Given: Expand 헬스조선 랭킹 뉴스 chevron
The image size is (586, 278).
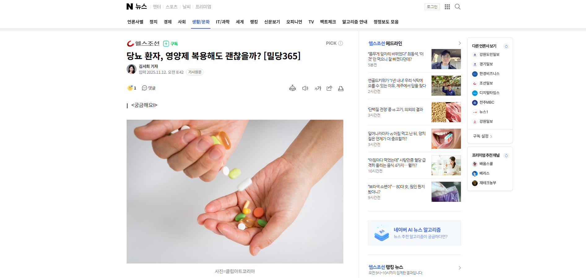Looking at the screenshot, I should click(x=459, y=268).
